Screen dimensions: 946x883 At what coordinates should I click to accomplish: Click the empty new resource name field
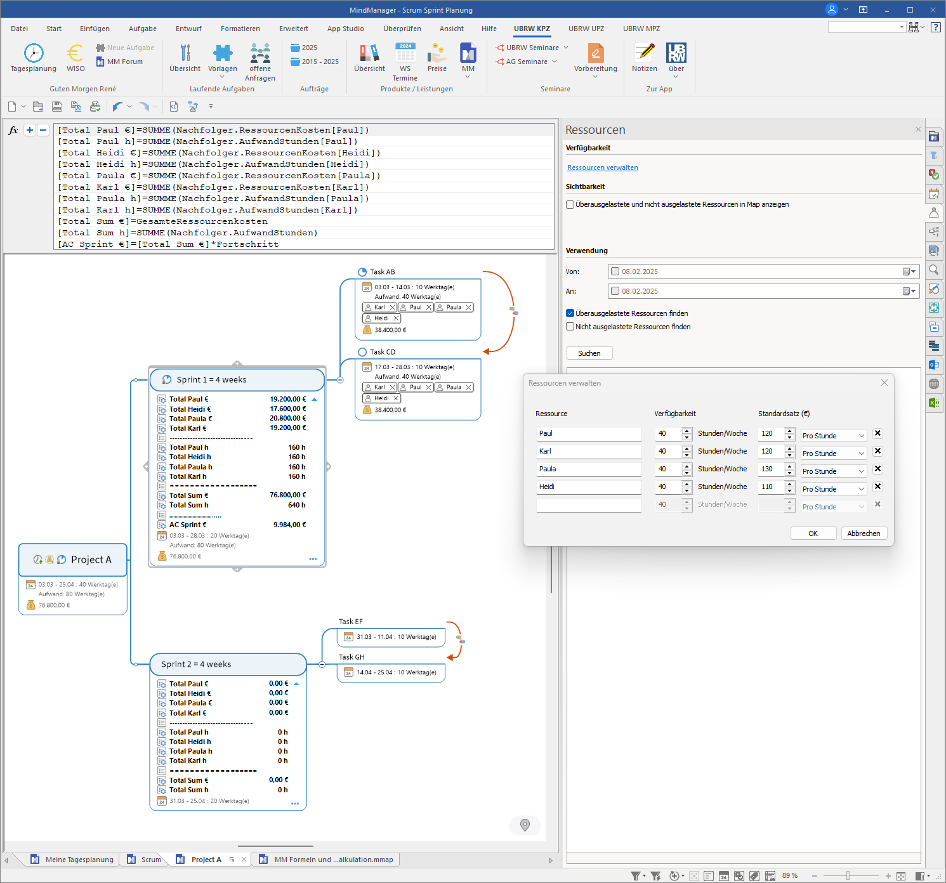coord(589,504)
